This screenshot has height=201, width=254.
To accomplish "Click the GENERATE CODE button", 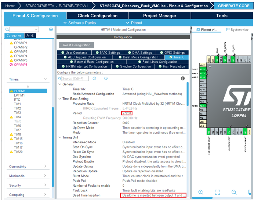I will coord(233,6).
